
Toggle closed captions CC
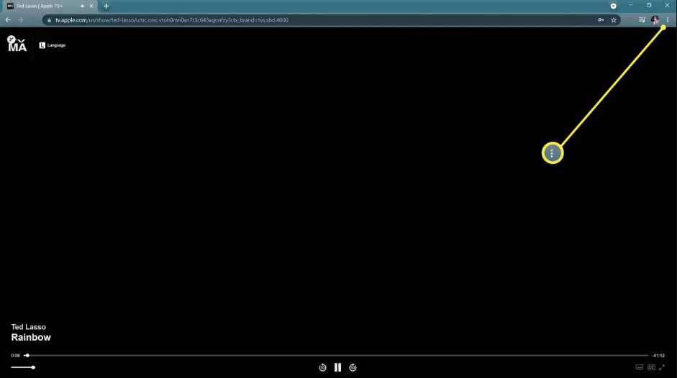(651, 367)
